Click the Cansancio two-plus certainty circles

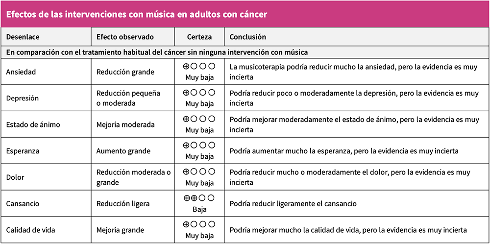point(199,198)
